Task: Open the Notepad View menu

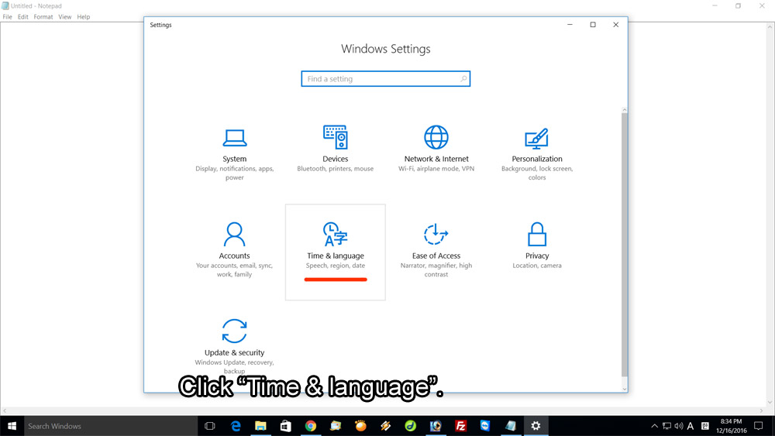Action: click(65, 17)
